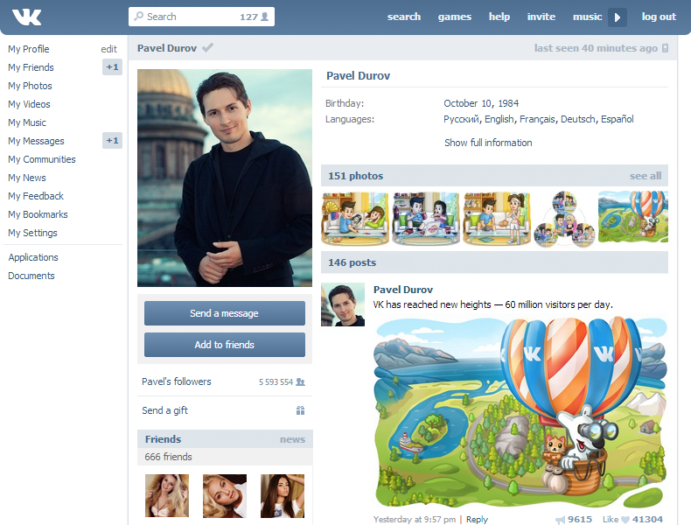Image resolution: width=691 pixels, height=525 pixels.
Task: Like the post with heart icon
Action: pyautogui.click(x=625, y=519)
